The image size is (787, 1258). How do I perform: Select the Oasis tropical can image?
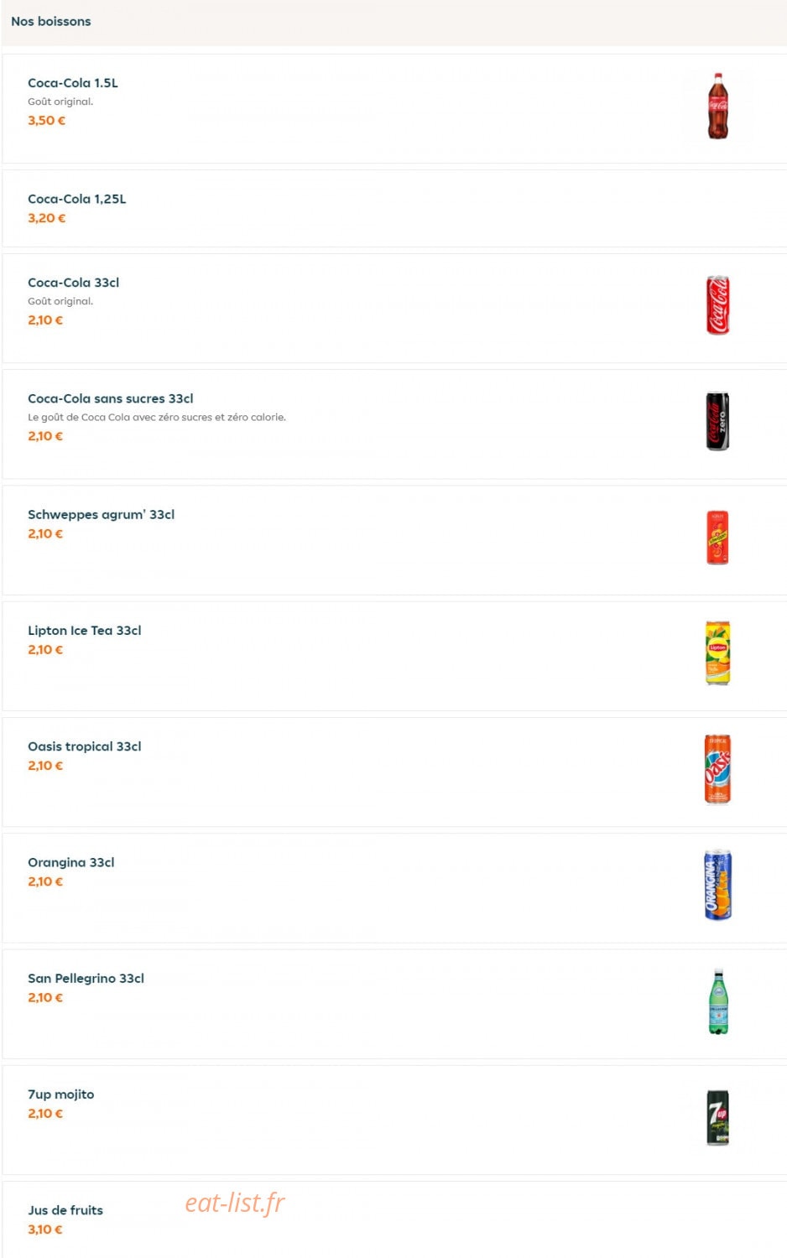tap(717, 769)
